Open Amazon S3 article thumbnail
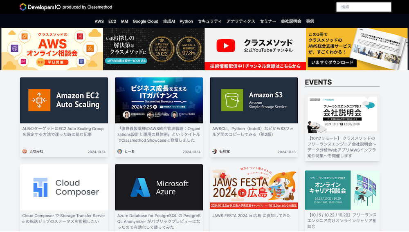This screenshot has height=232, width=409. coord(254,100)
